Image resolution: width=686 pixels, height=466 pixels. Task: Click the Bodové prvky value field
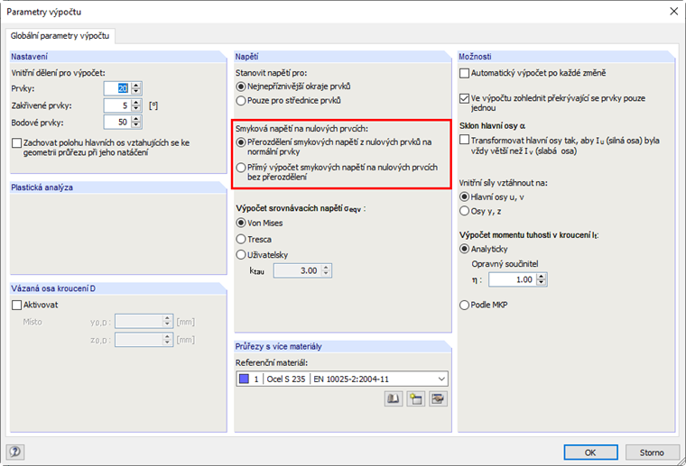(x=117, y=123)
